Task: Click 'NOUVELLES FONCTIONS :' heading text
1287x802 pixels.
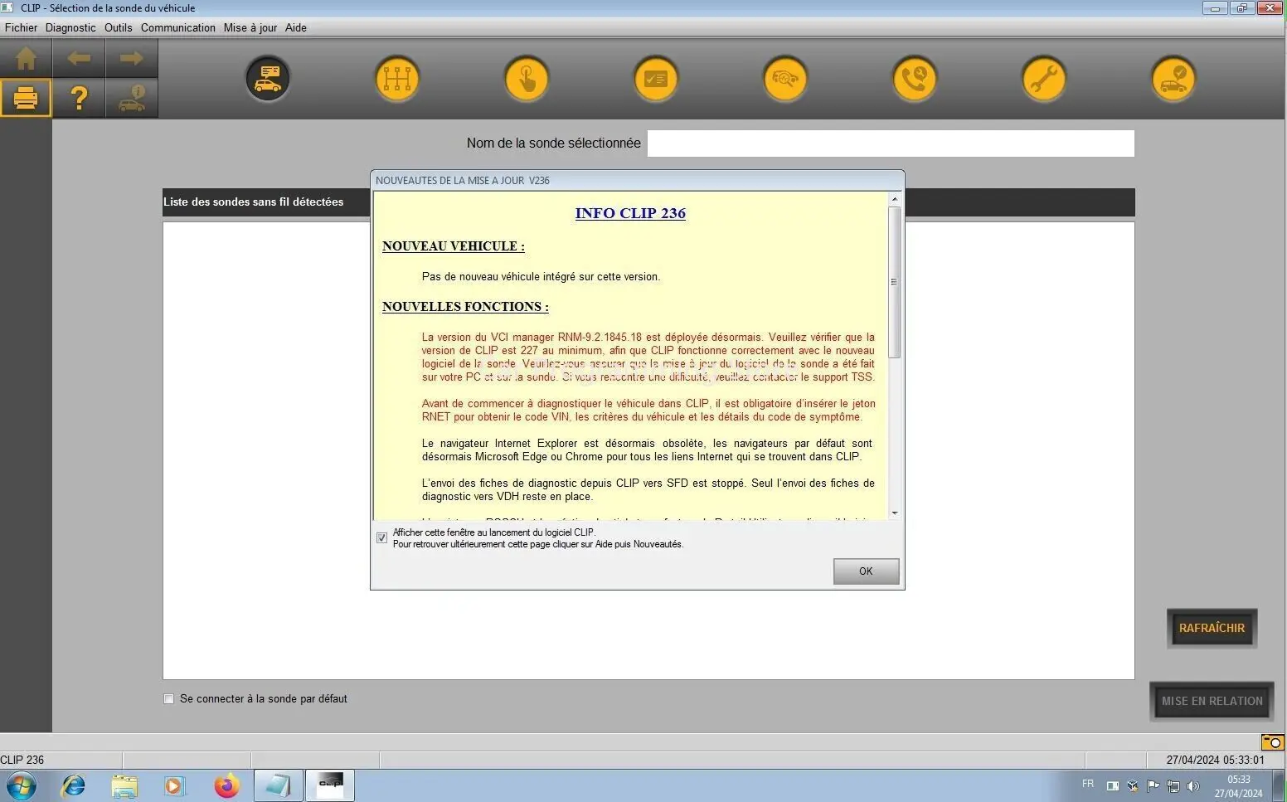Action: coord(465,307)
